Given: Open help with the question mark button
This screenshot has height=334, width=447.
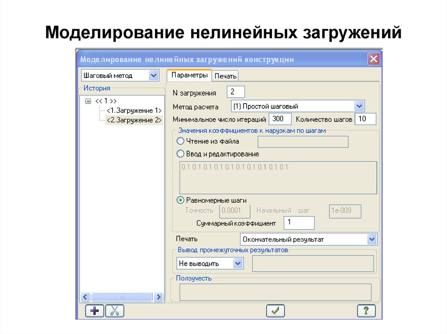Looking at the screenshot, I should 366,311.
